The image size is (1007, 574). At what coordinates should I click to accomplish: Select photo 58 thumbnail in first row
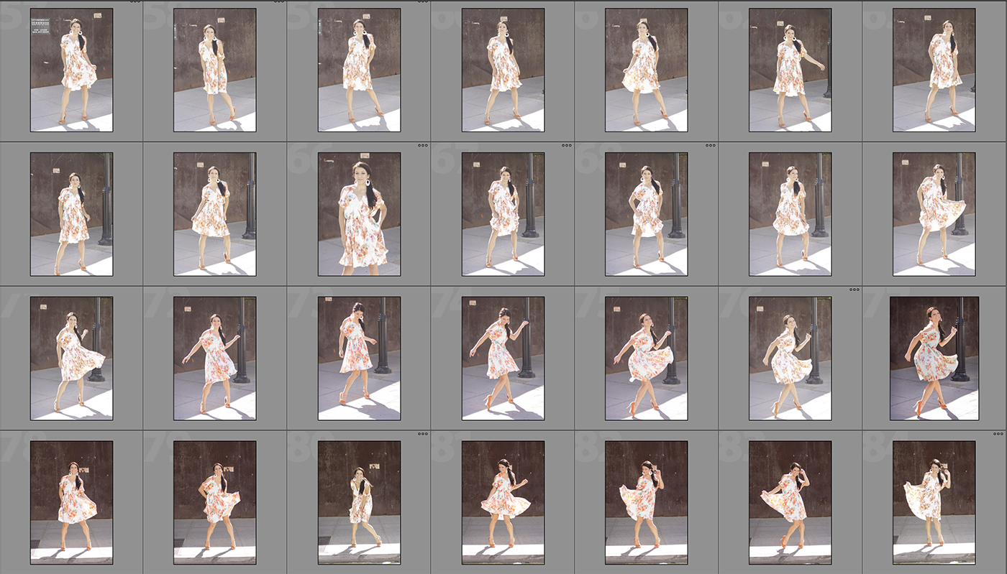click(215, 70)
